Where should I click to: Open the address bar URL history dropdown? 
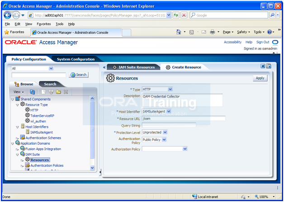168,15
